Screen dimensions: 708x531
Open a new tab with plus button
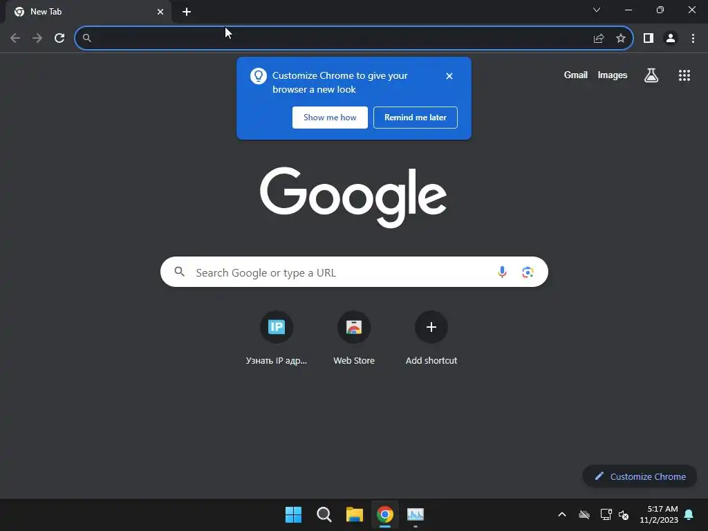187,12
